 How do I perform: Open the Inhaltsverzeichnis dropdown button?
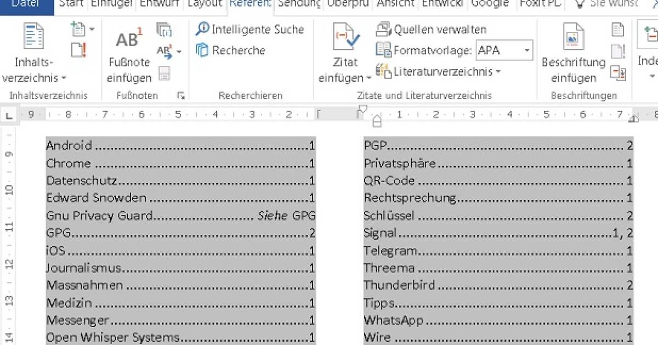pyautogui.click(x=33, y=53)
